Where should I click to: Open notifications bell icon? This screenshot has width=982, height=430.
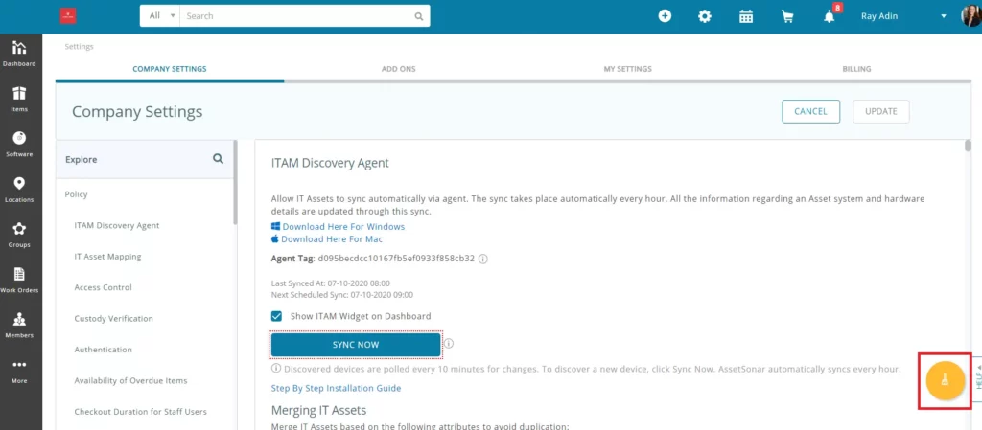pyautogui.click(x=830, y=16)
